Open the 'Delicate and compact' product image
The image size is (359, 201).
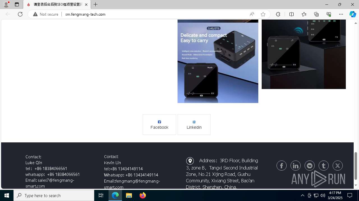218,63
